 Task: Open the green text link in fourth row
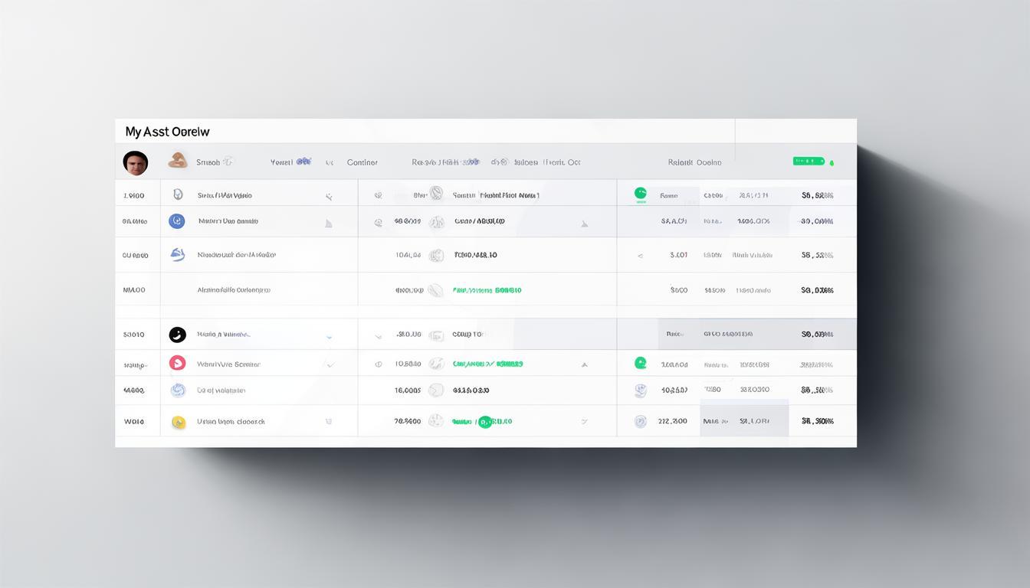coord(487,291)
